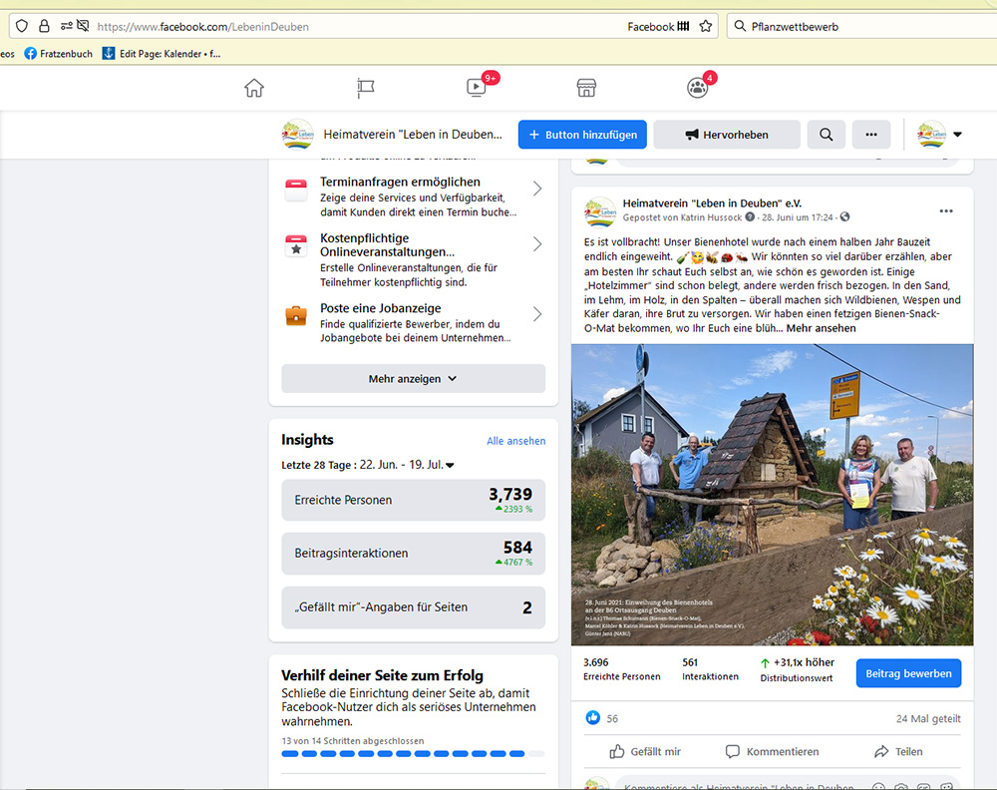
Task: Expand Mehr anzeigen list
Action: coord(414,378)
